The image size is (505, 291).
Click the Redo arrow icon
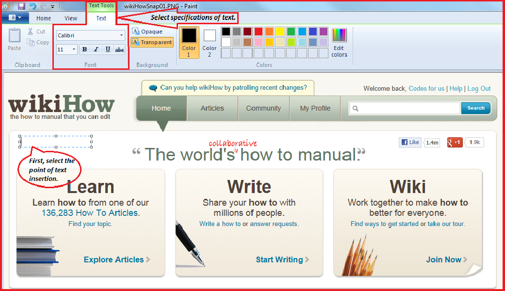(x=44, y=6)
